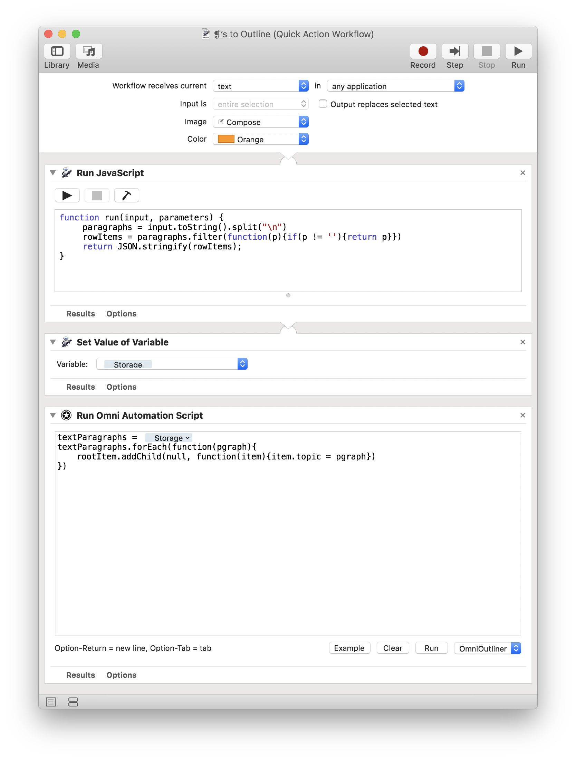Image resolution: width=576 pixels, height=760 pixels.
Task: Collapse the Set Value of Variable action
Action: (53, 342)
